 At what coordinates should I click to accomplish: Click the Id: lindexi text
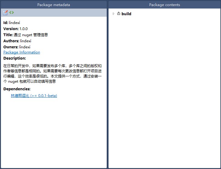click(x=12, y=22)
